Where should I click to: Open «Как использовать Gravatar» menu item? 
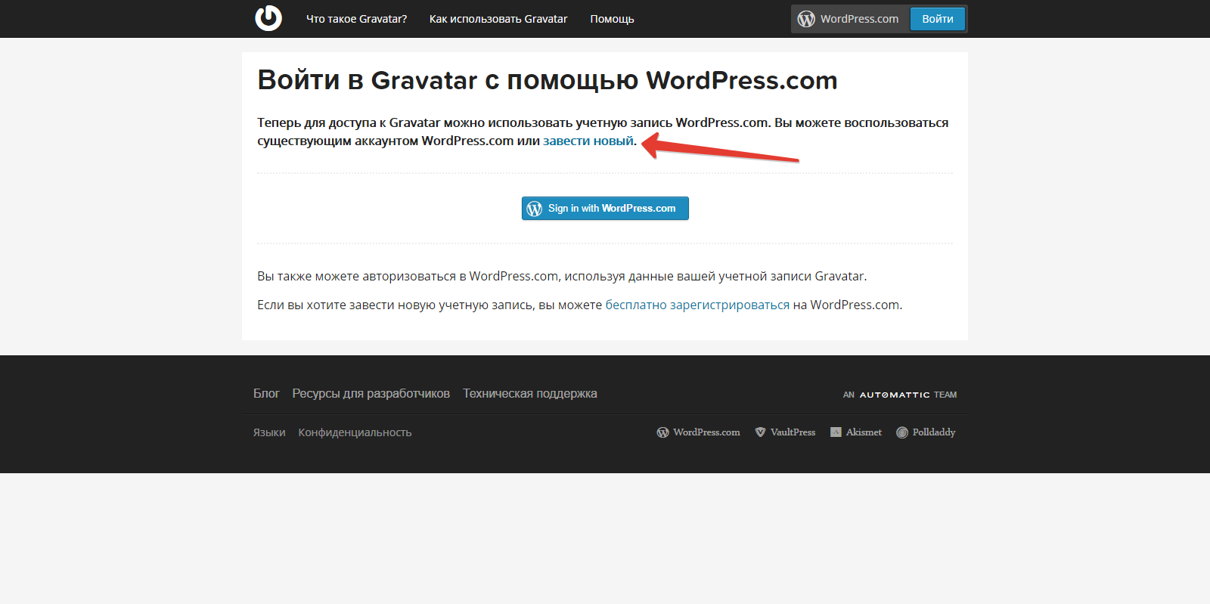498,19
